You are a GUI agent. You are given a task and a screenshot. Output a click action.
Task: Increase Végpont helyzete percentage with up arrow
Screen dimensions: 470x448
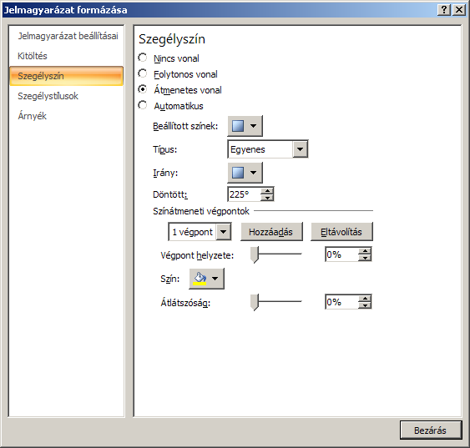click(x=365, y=251)
